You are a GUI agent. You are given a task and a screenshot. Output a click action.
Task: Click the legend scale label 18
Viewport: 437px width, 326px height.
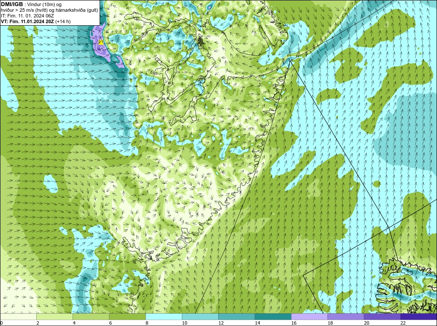tap(330, 323)
